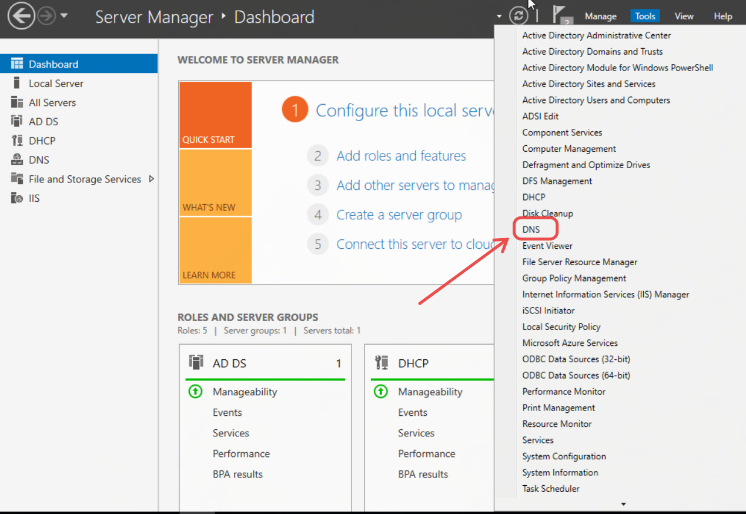The image size is (746, 514).
Task: Click the AD DS icon in sidebar
Action: [x=17, y=121]
